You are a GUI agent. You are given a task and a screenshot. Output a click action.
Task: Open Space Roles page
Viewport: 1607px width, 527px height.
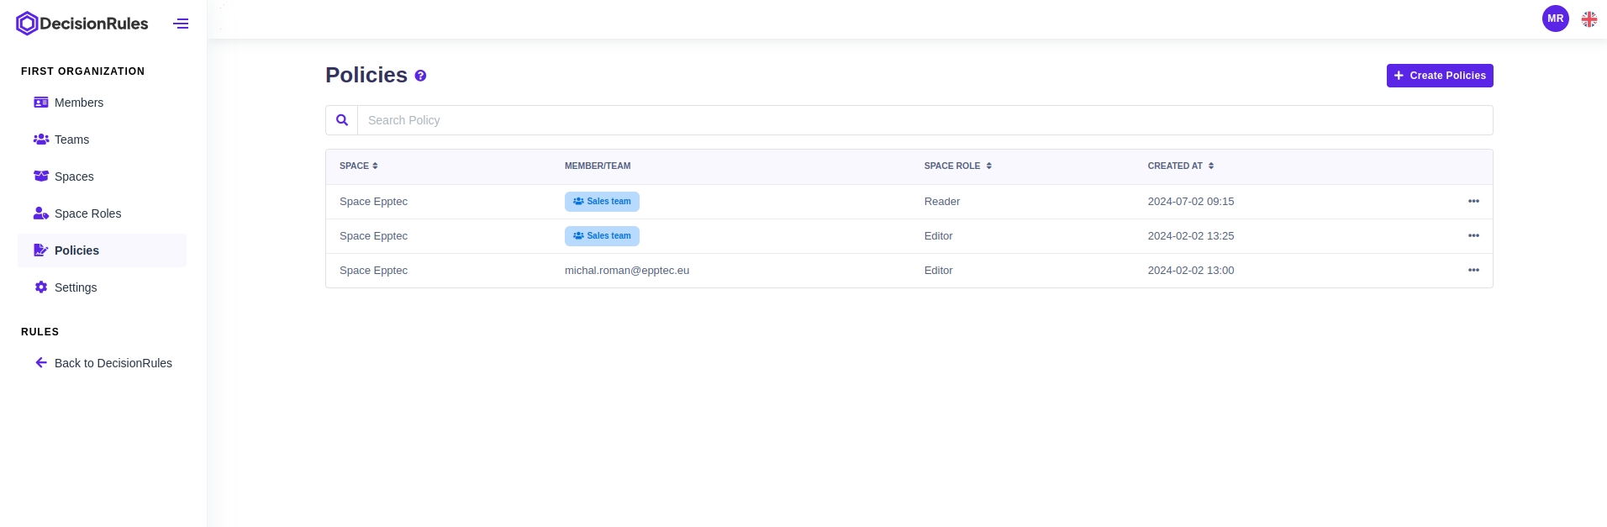(87, 213)
